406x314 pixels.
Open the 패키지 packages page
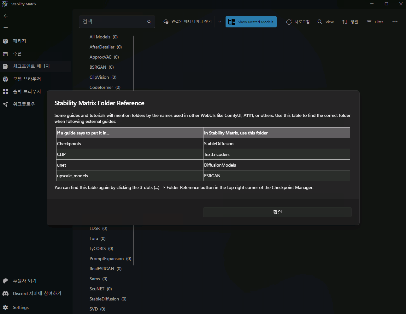[x=19, y=41]
